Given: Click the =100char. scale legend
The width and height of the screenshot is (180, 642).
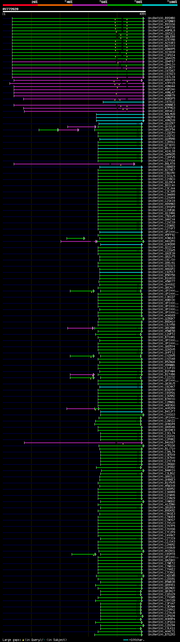Looking at the screenshot, I should click(x=134, y=640).
